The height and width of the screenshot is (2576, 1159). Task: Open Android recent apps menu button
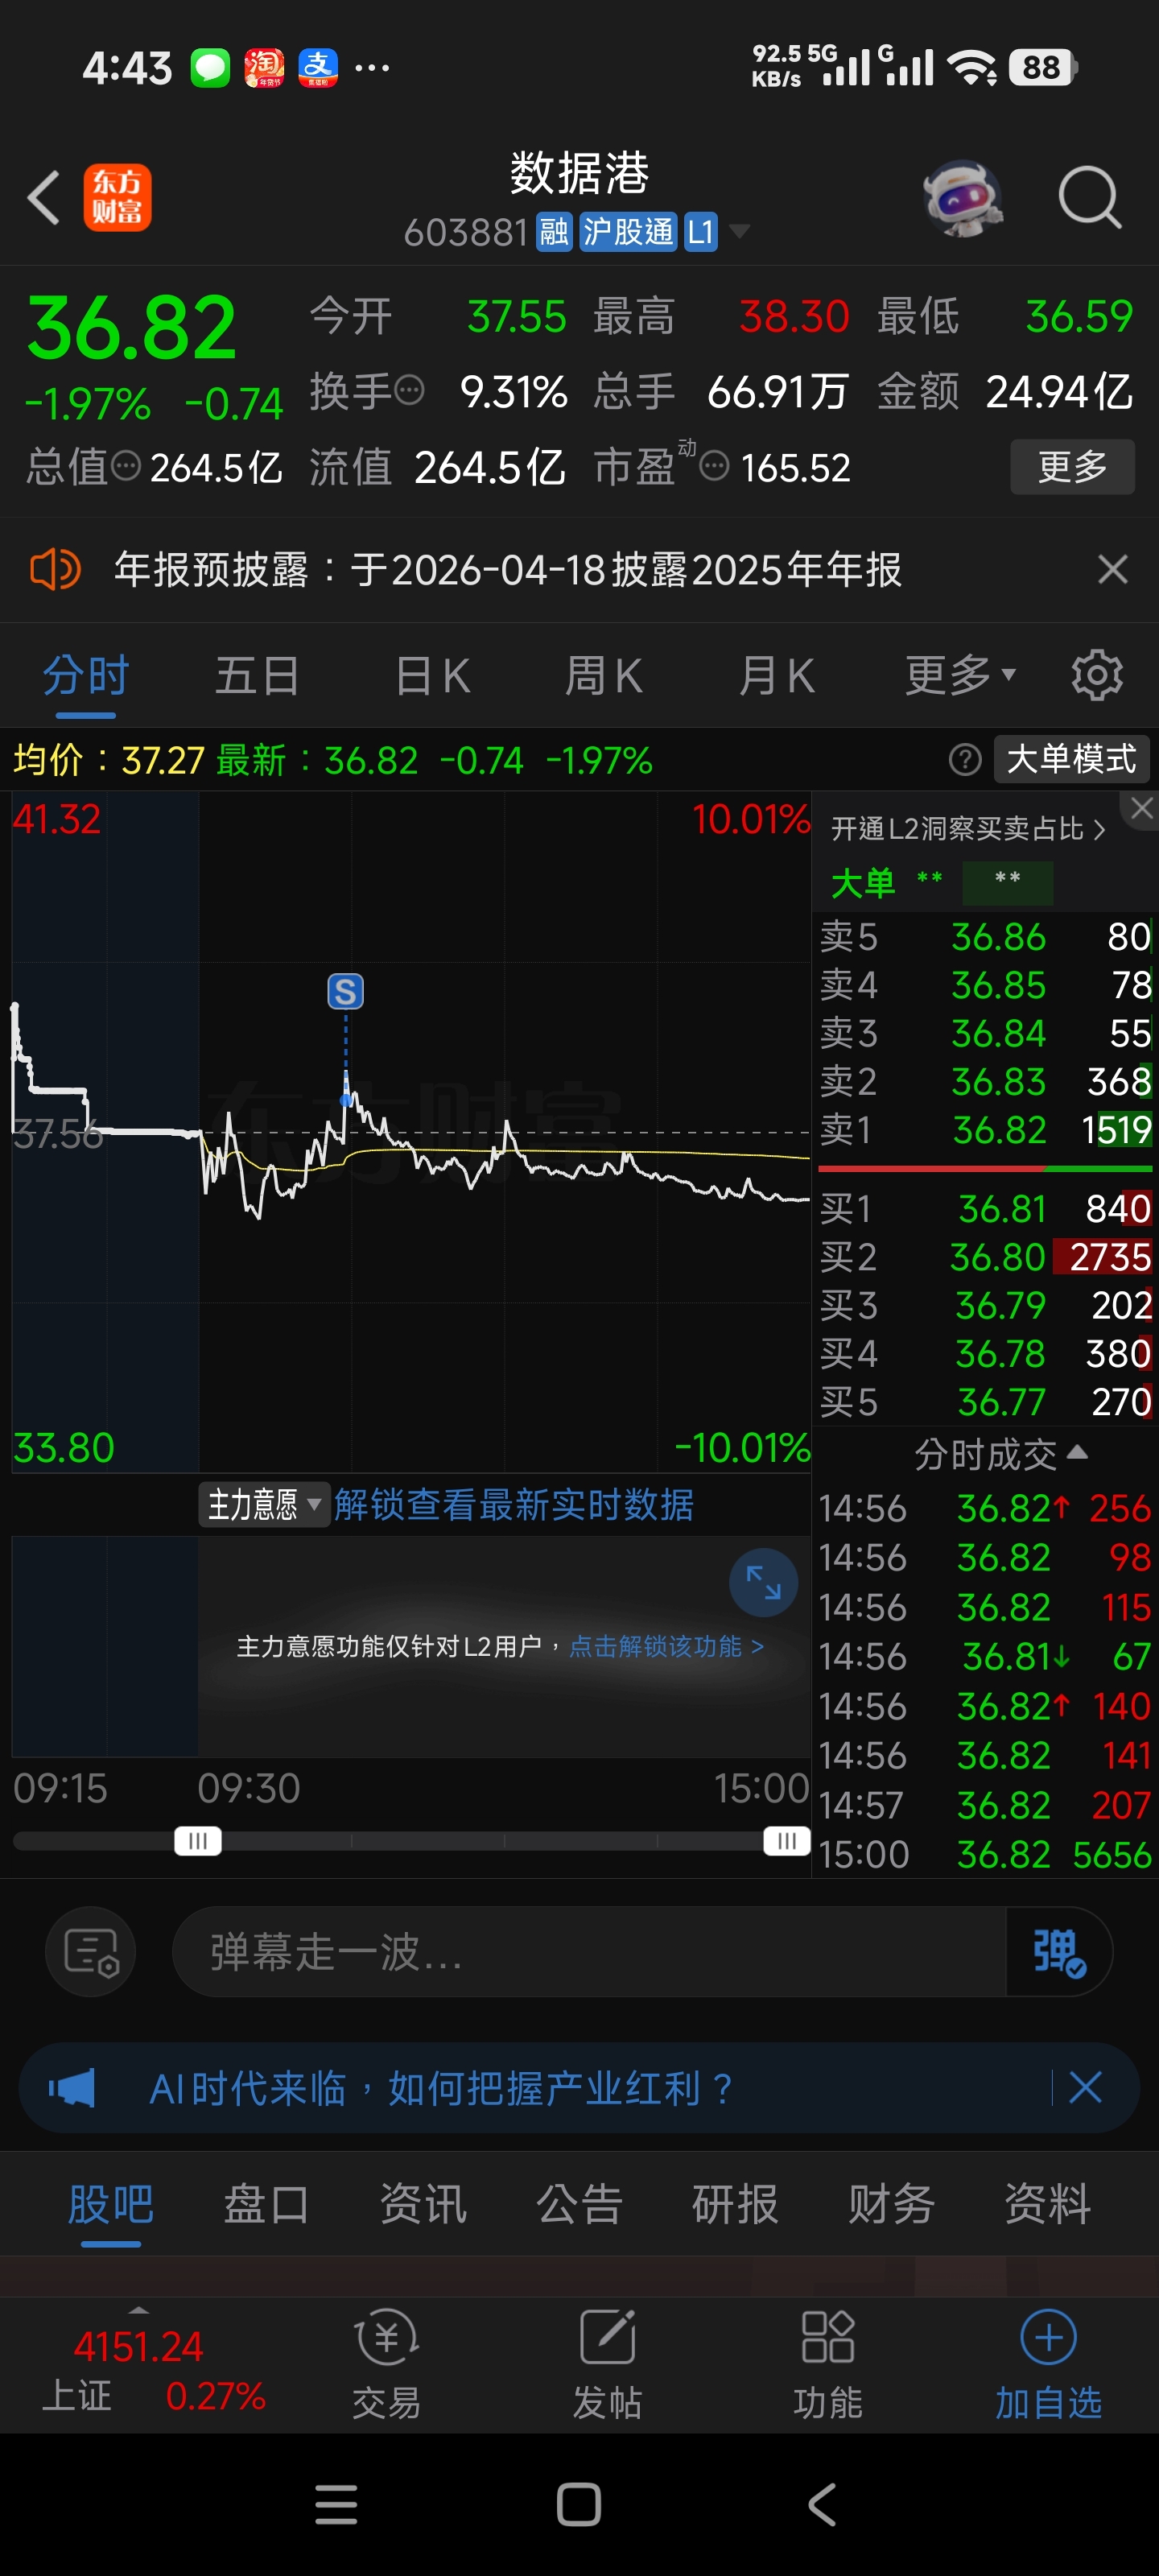pos(336,2505)
